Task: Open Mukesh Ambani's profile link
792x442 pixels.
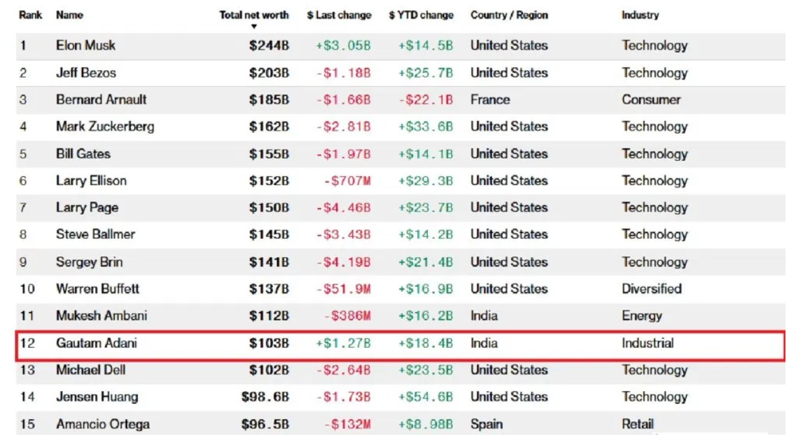Action: (x=102, y=316)
